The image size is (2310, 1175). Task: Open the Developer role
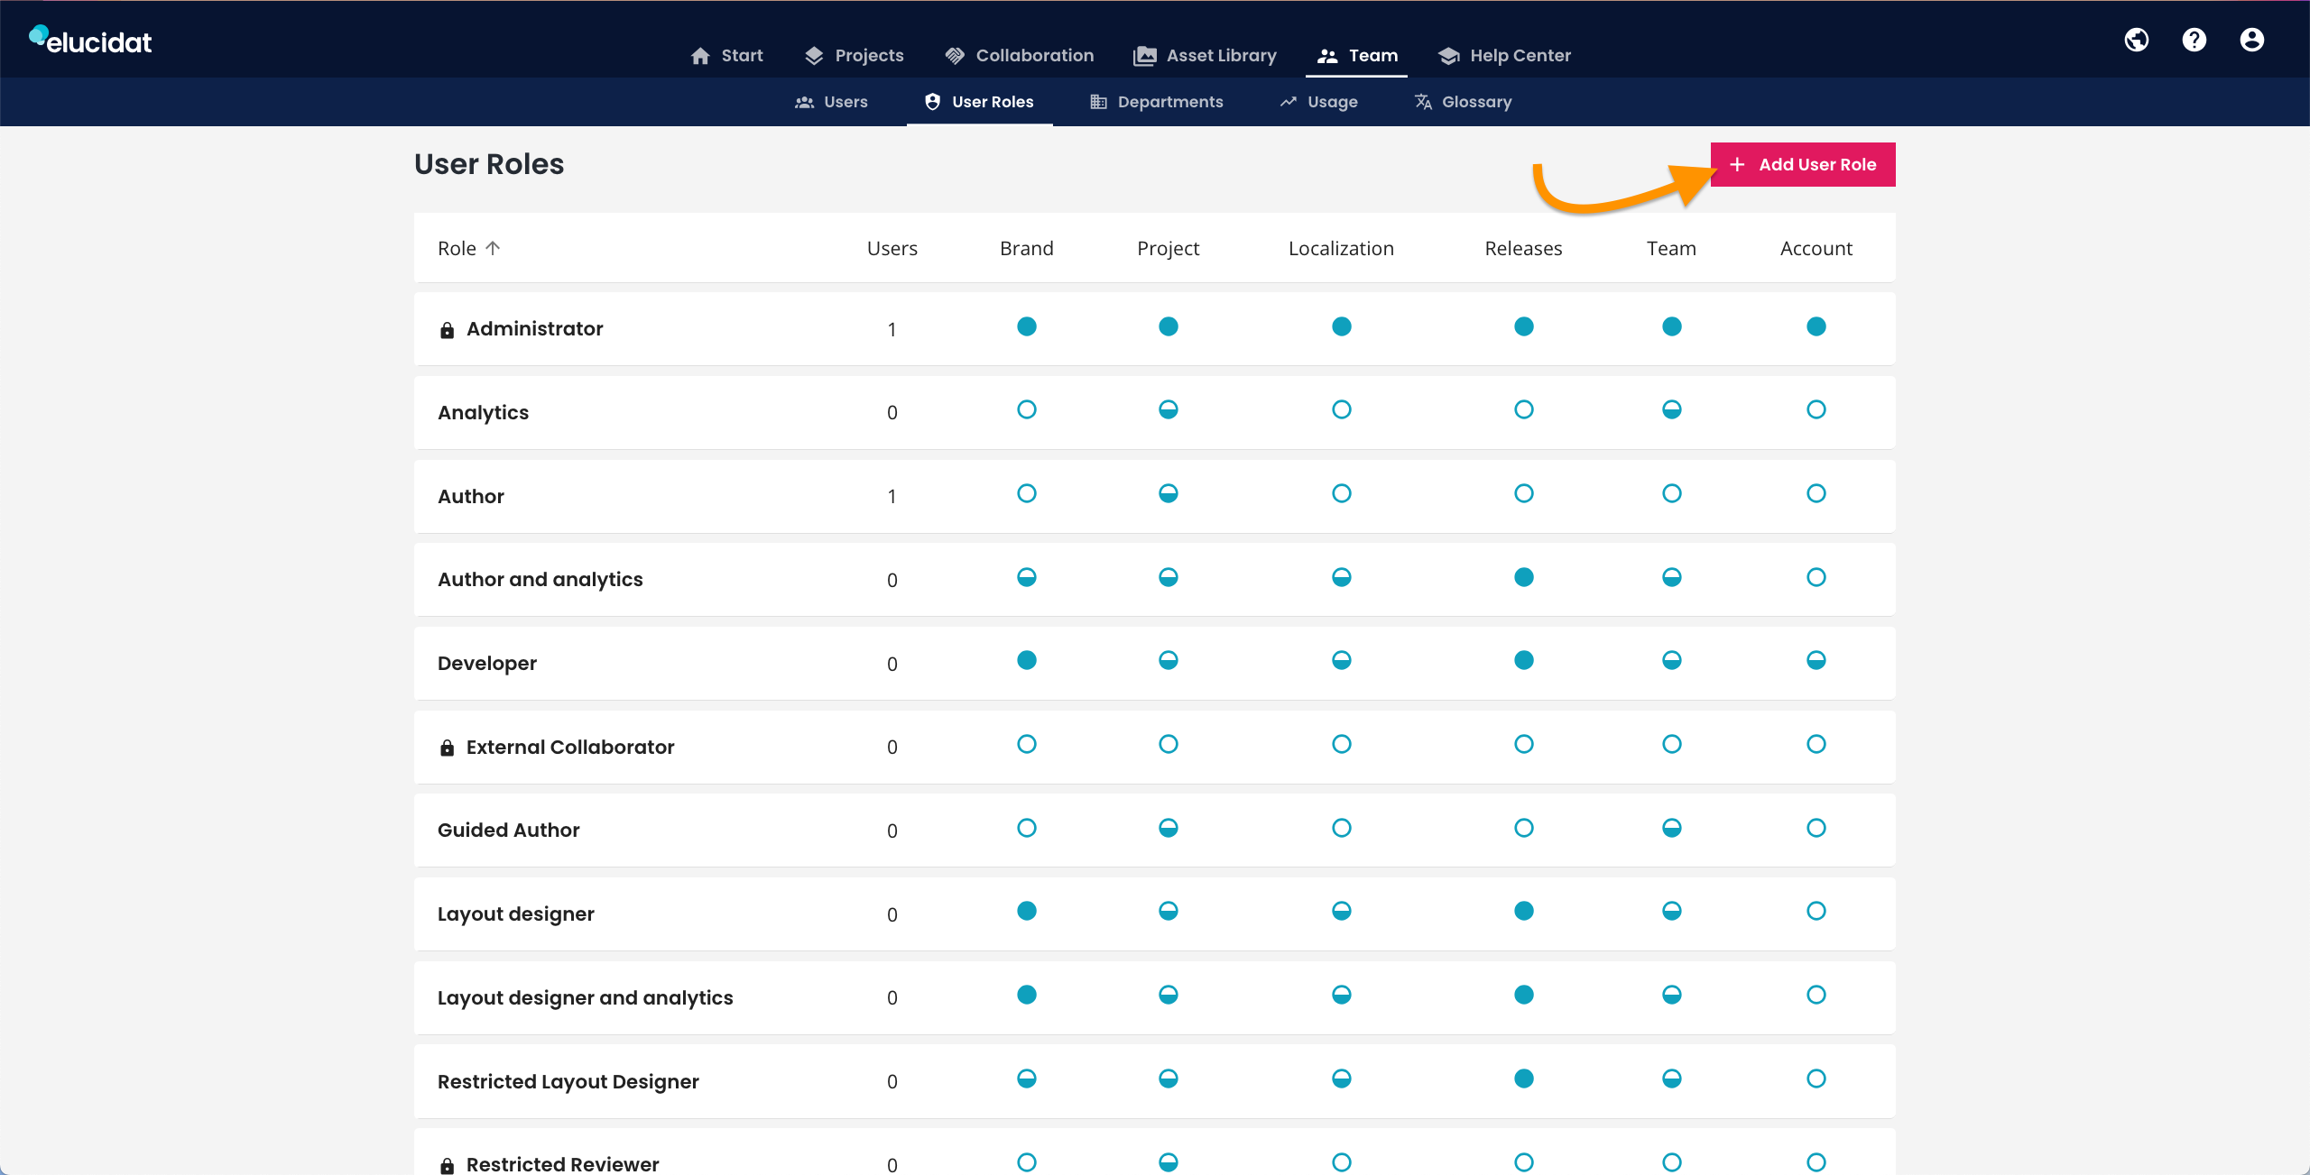pos(486,663)
